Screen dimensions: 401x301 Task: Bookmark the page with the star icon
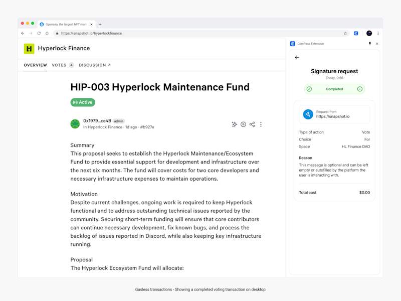click(x=345, y=33)
